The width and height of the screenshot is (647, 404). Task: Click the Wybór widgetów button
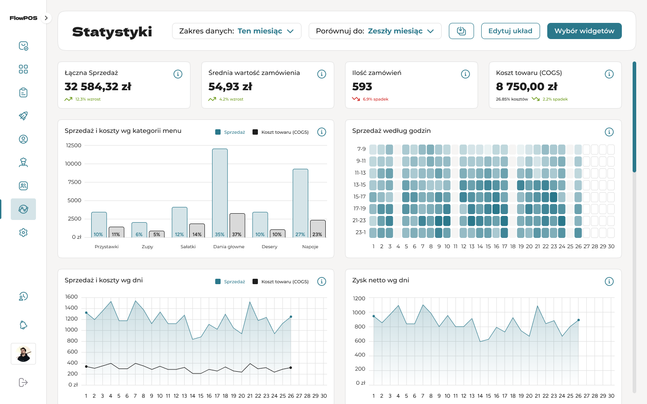click(x=584, y=31)
